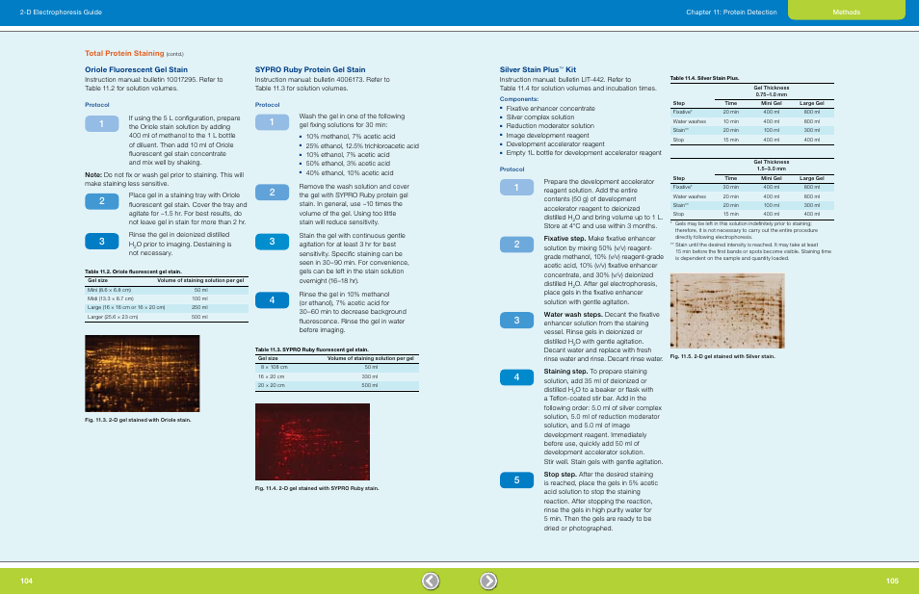Click the Protocol label under Silver Stain Plus

tap(512, 169)
